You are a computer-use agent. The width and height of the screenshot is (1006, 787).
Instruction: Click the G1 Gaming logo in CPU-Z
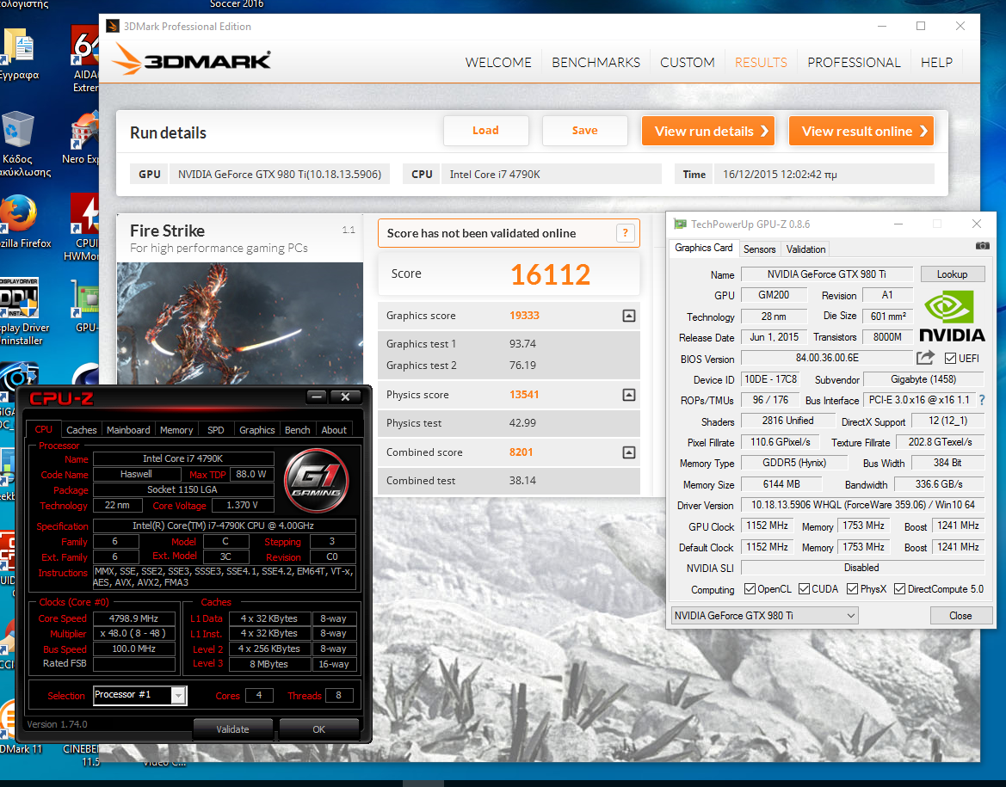(317, 481)
